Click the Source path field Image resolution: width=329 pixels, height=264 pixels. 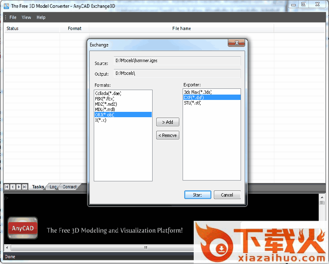pyautogui.click(x=177, y=61)
